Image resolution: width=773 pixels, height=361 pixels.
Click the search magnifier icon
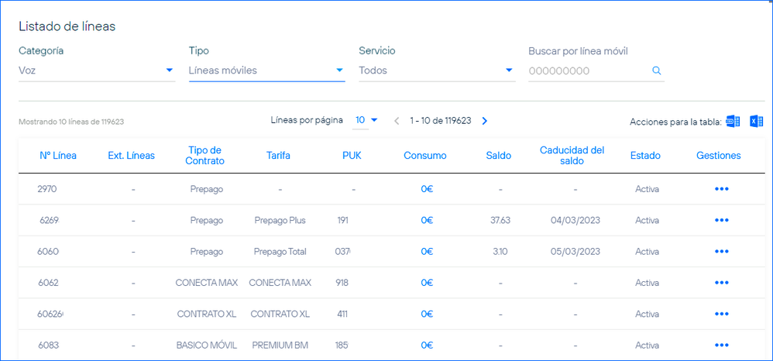[656, 70]
